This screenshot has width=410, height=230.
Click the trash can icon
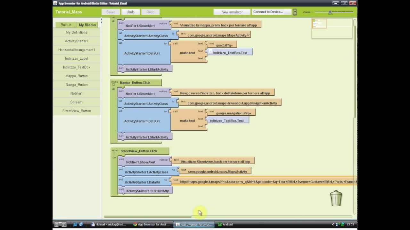[x=336, y=198]
